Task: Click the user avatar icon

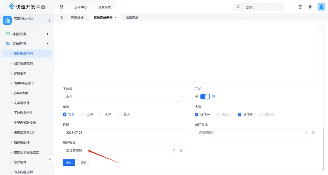Action: (x=321, y=7)
